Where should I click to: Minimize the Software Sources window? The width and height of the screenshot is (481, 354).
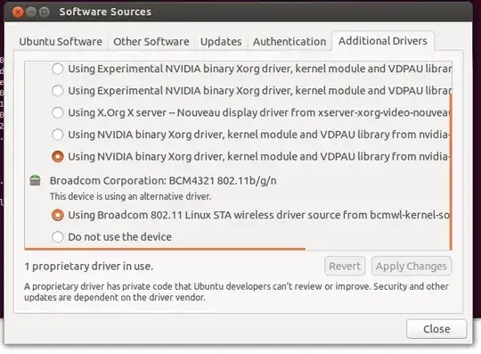pyautogui.click(x=31, y=12)
